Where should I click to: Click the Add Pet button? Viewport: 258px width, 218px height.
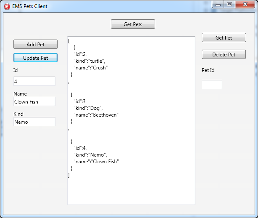click(x=35, y=44)
